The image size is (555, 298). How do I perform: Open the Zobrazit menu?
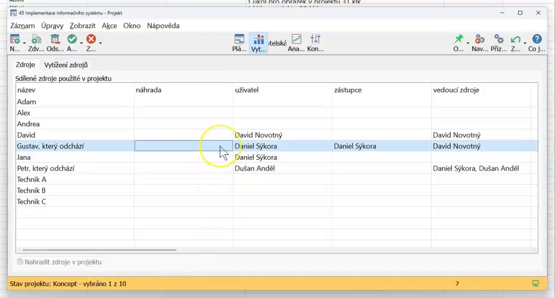click(x=82, y=26)
